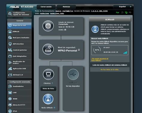The image size is (142, 113).
Task: Click the DDNS IR value
Action: (65, 30)
